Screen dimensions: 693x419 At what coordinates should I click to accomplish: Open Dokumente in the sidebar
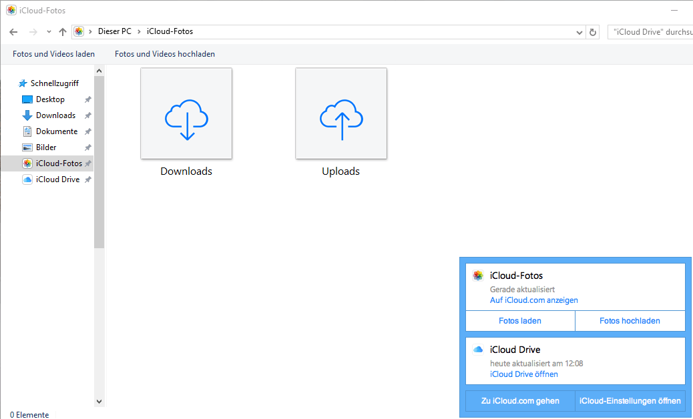57,131
